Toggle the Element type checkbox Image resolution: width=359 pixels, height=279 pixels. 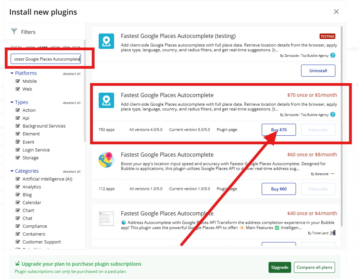click(x=17, y=134)
